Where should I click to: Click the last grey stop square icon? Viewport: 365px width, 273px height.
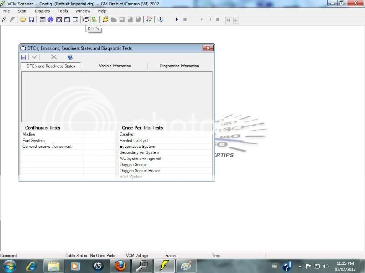tap(218, 20)
